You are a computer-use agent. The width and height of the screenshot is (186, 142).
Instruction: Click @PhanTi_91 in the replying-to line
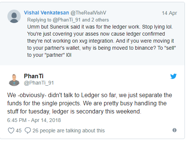point(67,20)
